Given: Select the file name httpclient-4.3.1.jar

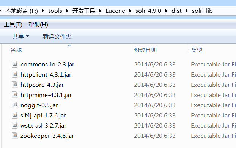Looking at the screenshot, I should click(x=46, y=75).
